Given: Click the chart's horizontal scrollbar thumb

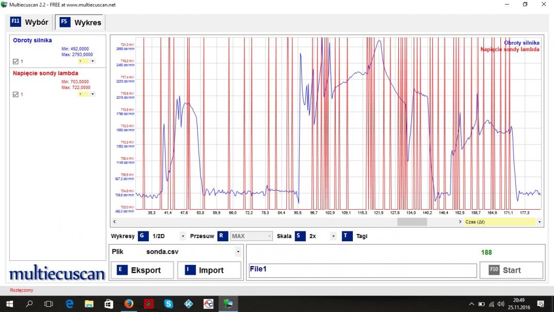Looking at the screenshot, I should pos(412,222).
